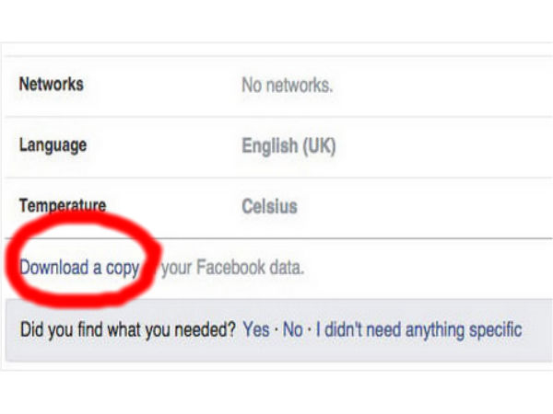Viewport: 553px width, 414px height.
Task: Edit the English (UK) language value
Action: [288, 145]
